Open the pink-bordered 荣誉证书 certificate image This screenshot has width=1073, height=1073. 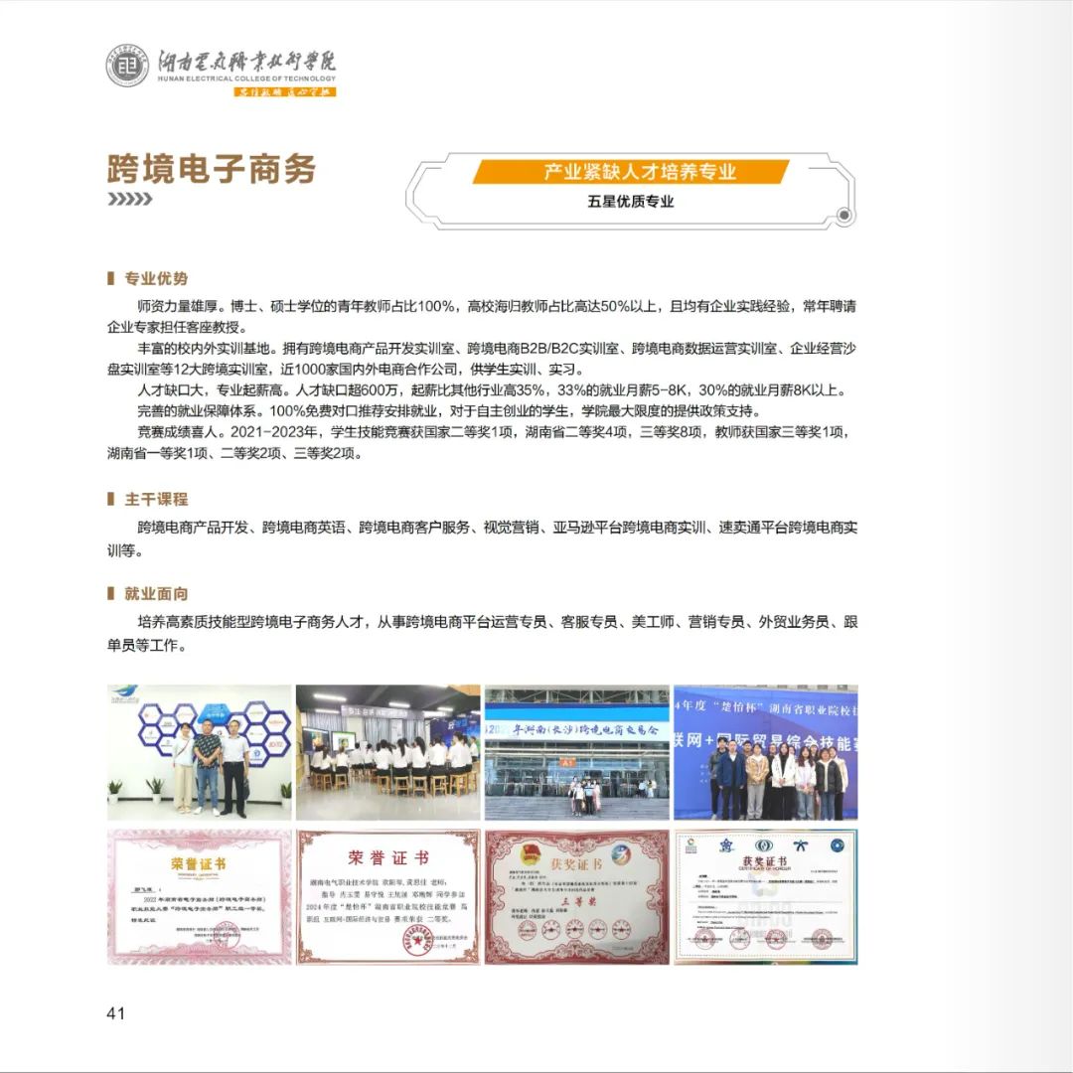200,897
